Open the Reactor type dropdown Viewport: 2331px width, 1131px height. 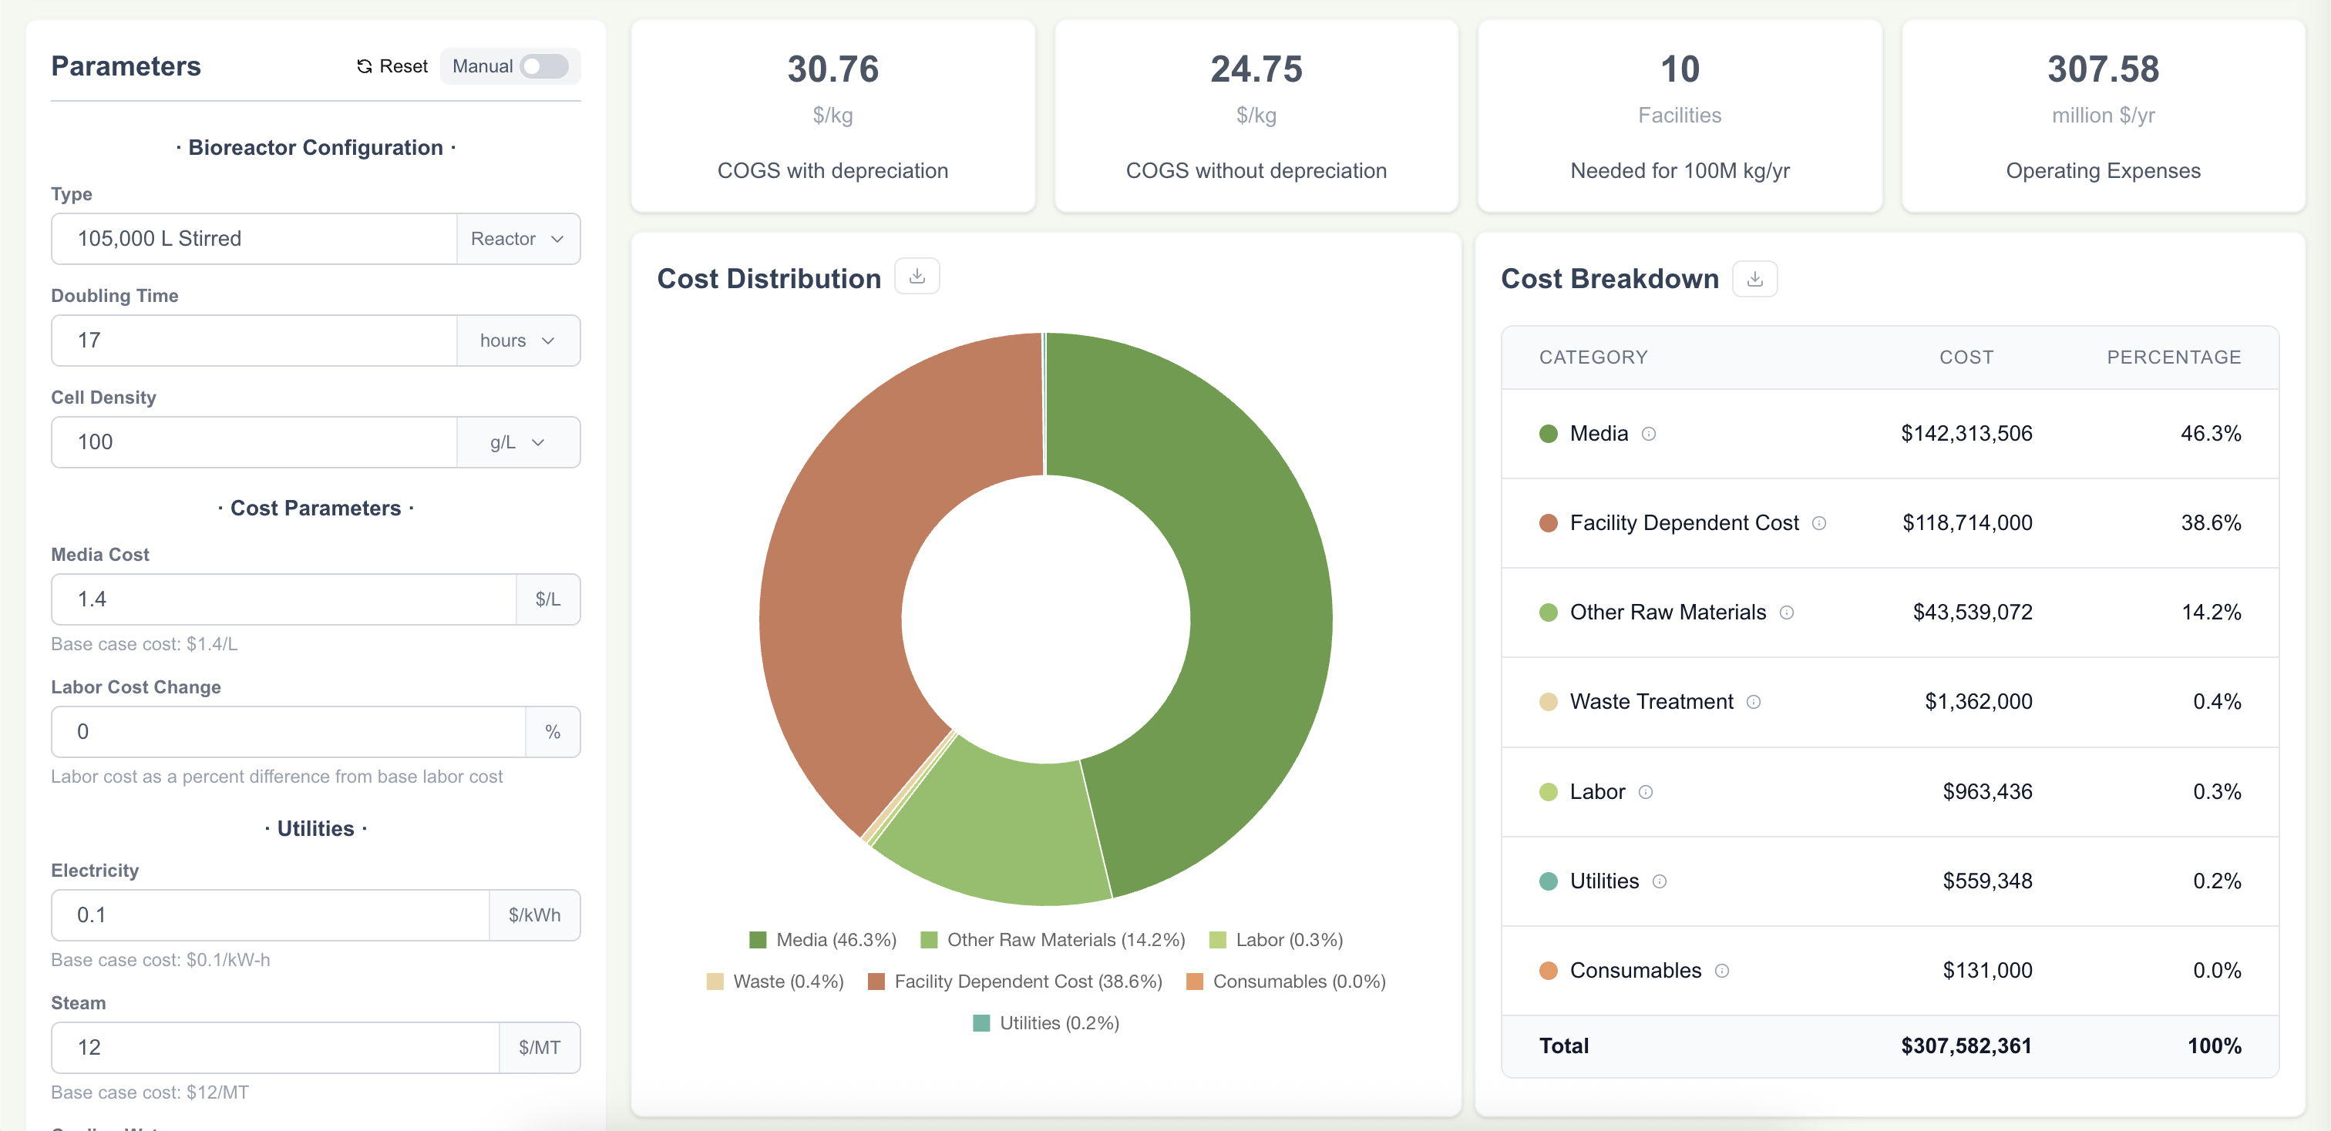(x=517, y=239)
